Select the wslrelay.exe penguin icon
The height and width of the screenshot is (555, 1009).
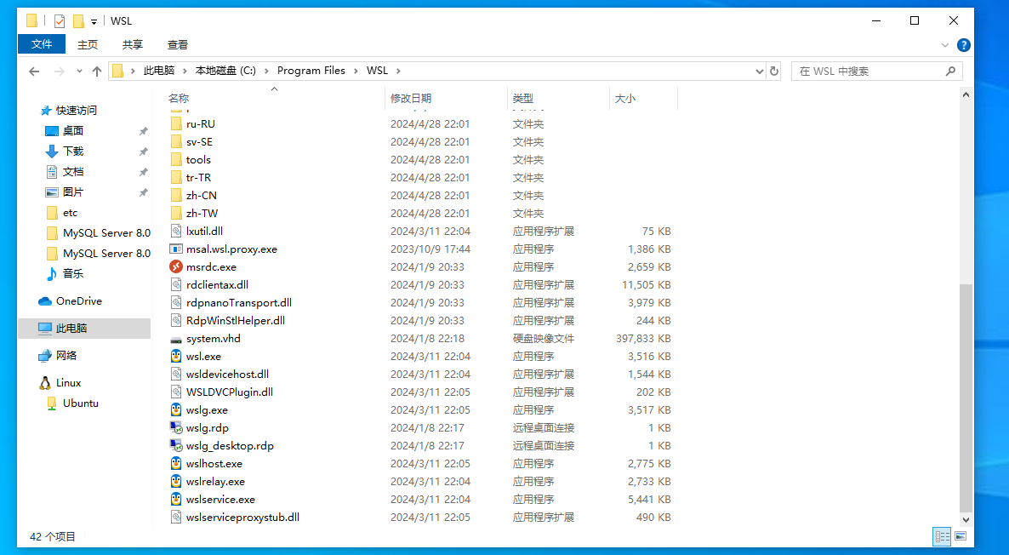point(176,481)
